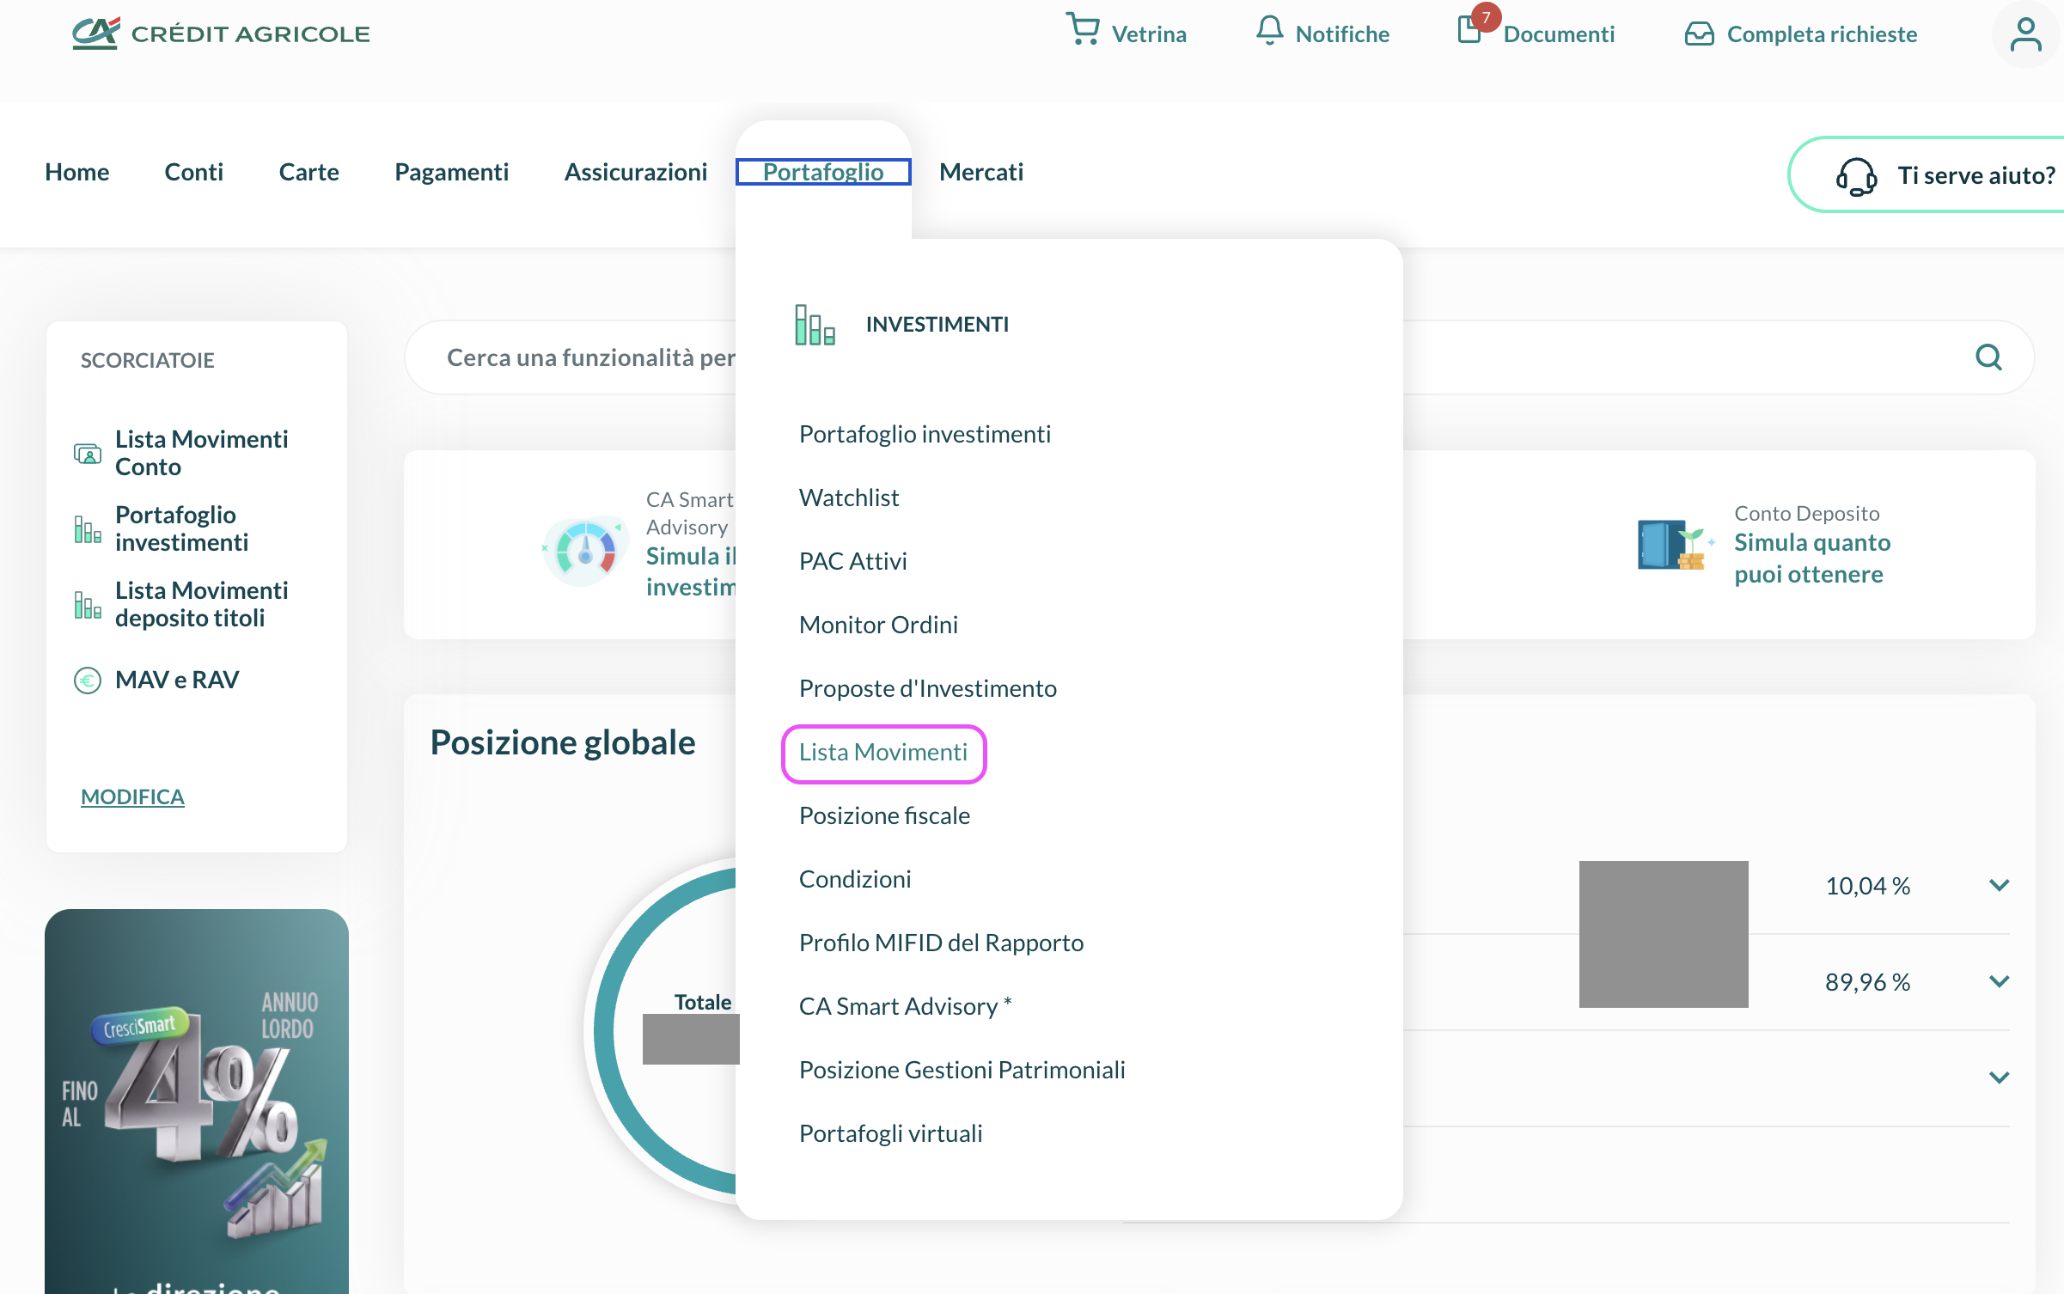Screen dimensions: 2064x1294
Task: Open the user profile avatar icon
Action: click(2025, 34)
